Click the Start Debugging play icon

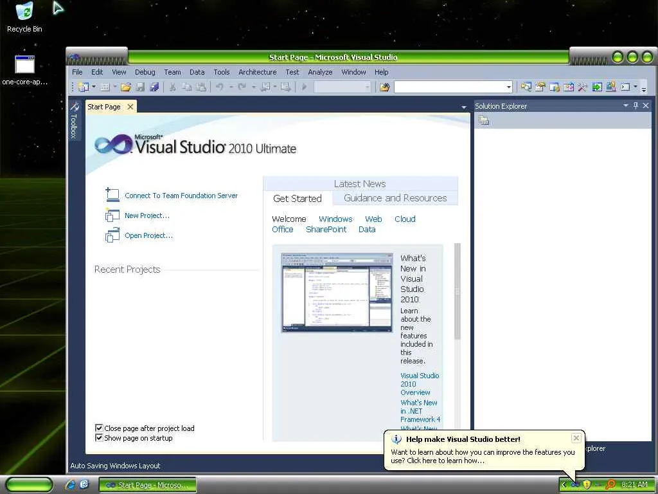[x=305, y=87]
